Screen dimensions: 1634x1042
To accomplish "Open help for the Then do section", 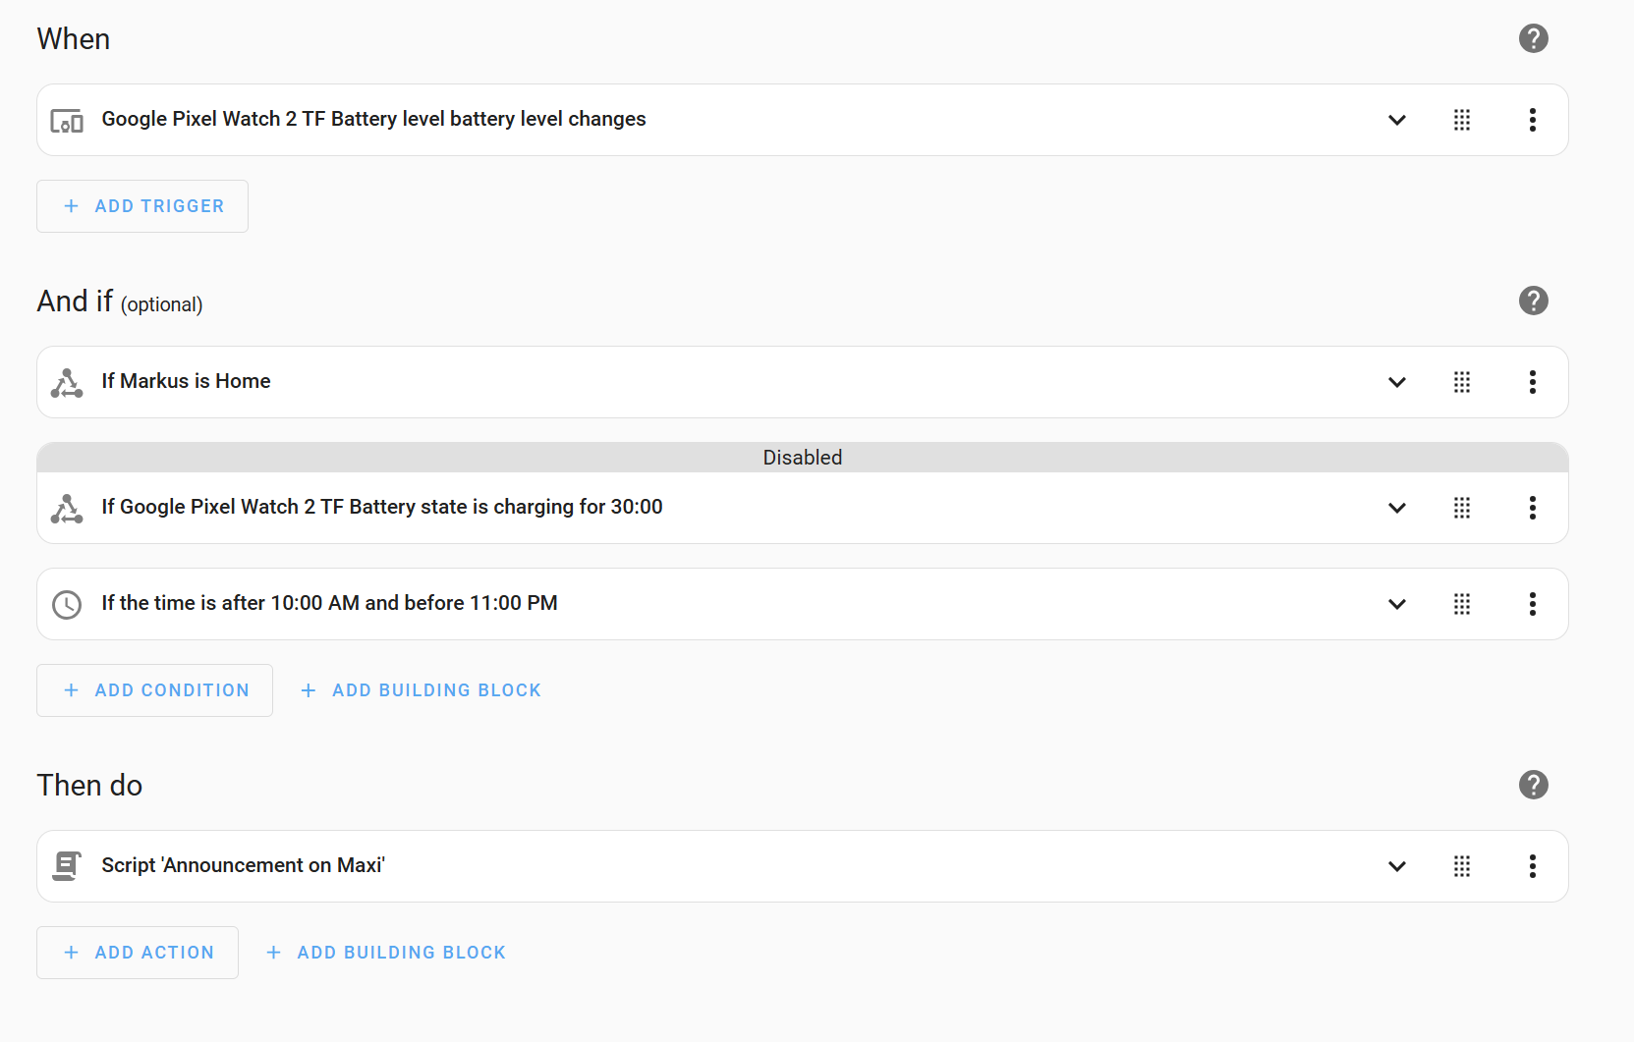I will (1533, 785).
